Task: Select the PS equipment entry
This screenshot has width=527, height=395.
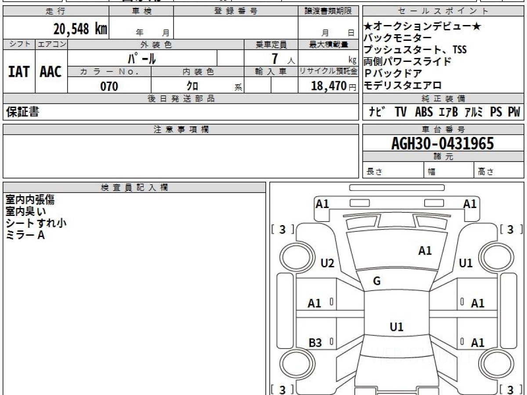Action: (496, 112)
